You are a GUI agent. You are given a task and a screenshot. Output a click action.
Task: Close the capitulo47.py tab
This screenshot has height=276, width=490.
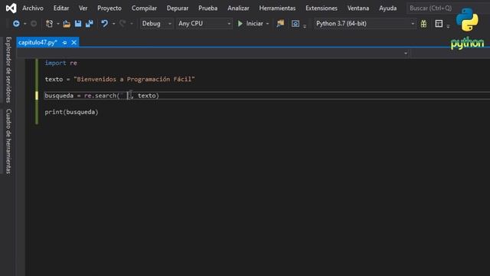coord(73,43)
